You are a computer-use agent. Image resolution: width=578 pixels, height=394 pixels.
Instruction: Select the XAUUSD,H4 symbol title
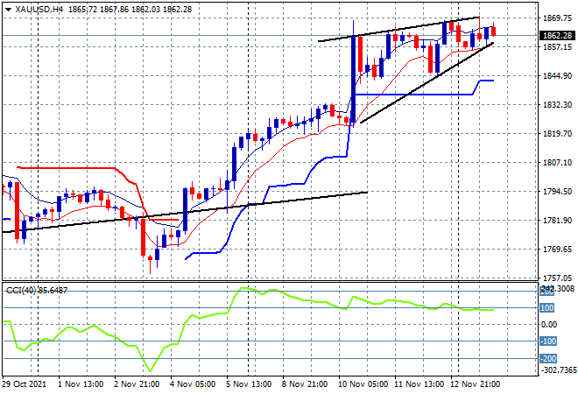[x=39, y=10]
